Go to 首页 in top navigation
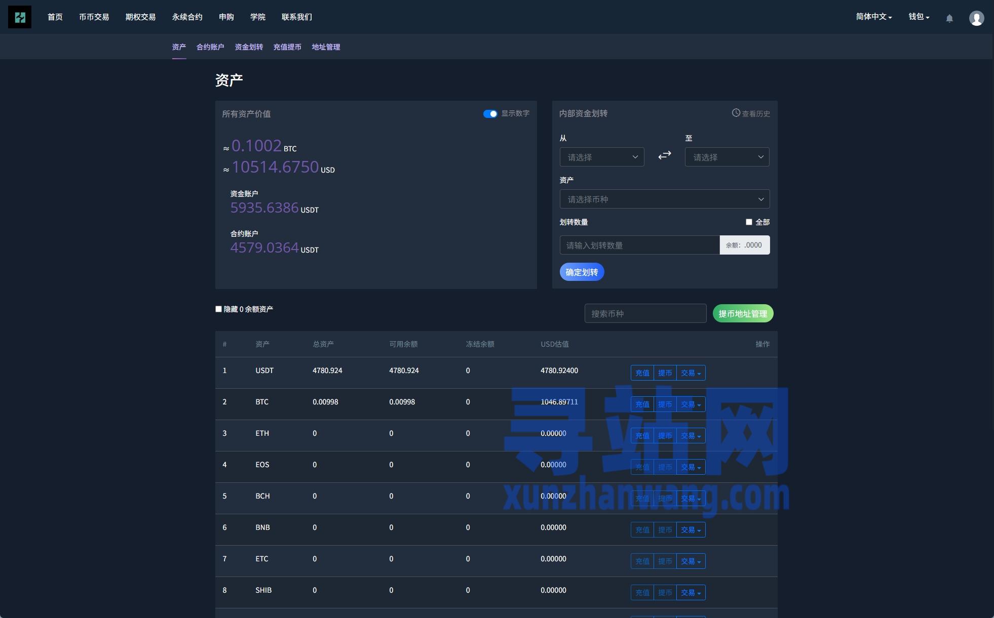The width and height of the screenshot is (994, 618). pyautogui.click(x=55, y=17)
